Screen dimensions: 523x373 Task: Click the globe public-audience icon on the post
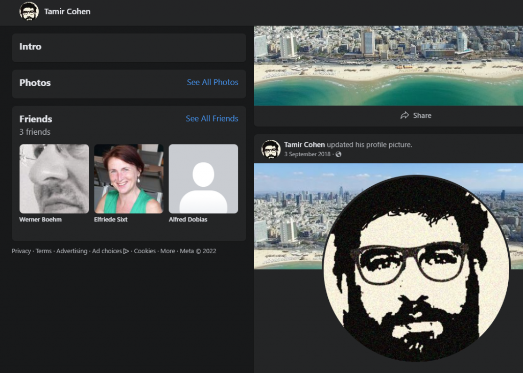(x=338, y=154)
